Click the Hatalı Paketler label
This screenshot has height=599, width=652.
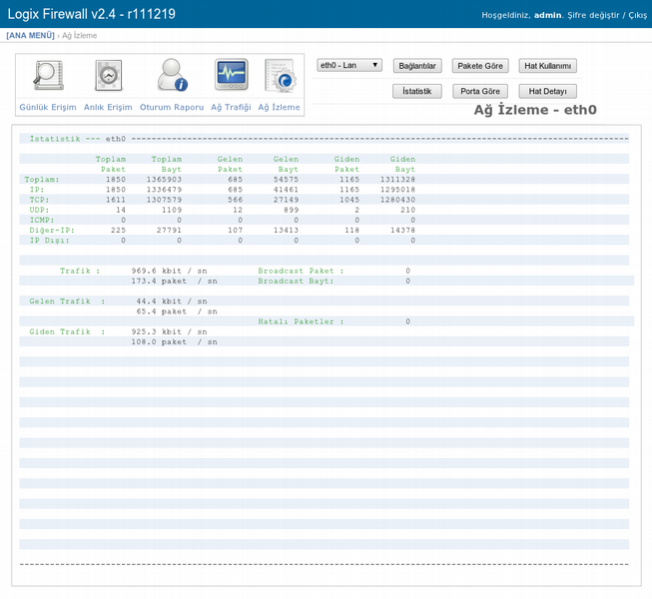[x=301, y=321]
